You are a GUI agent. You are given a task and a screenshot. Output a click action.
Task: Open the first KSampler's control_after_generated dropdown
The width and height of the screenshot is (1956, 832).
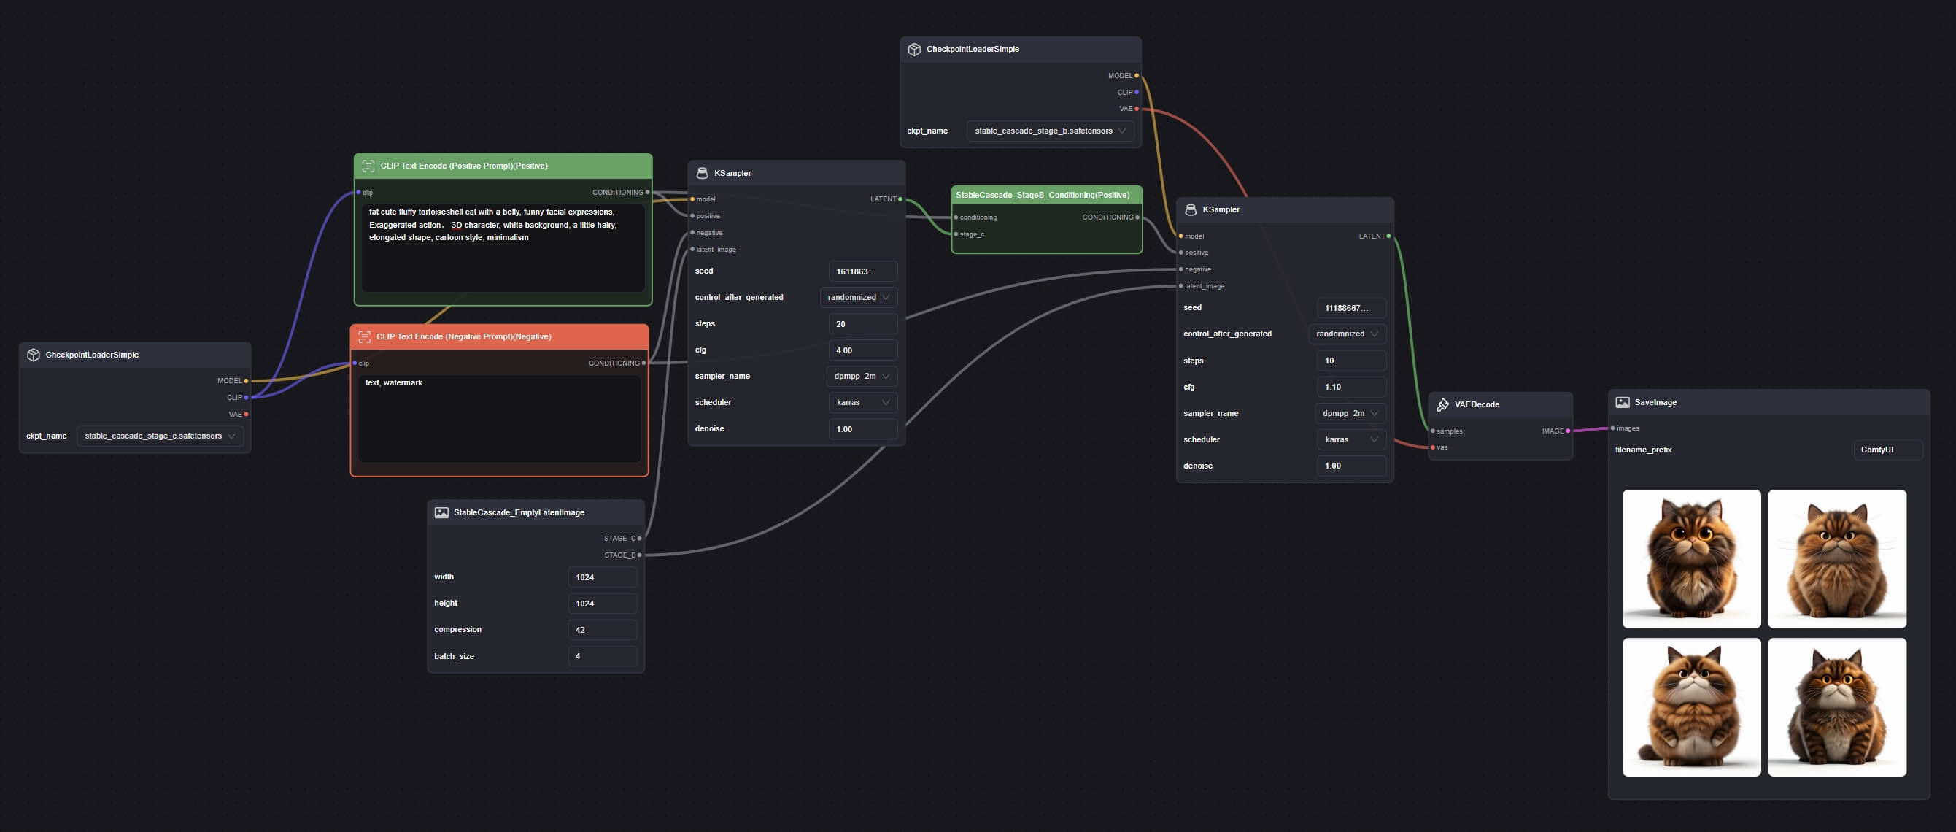859,297
